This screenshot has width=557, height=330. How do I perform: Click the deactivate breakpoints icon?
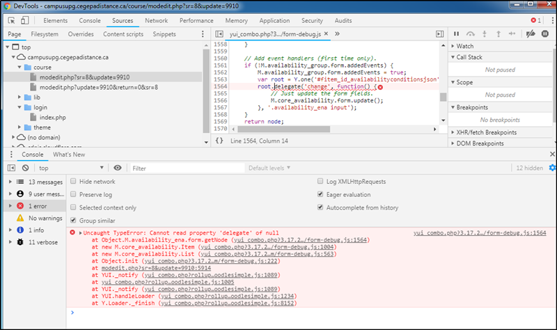coord(531,33)
